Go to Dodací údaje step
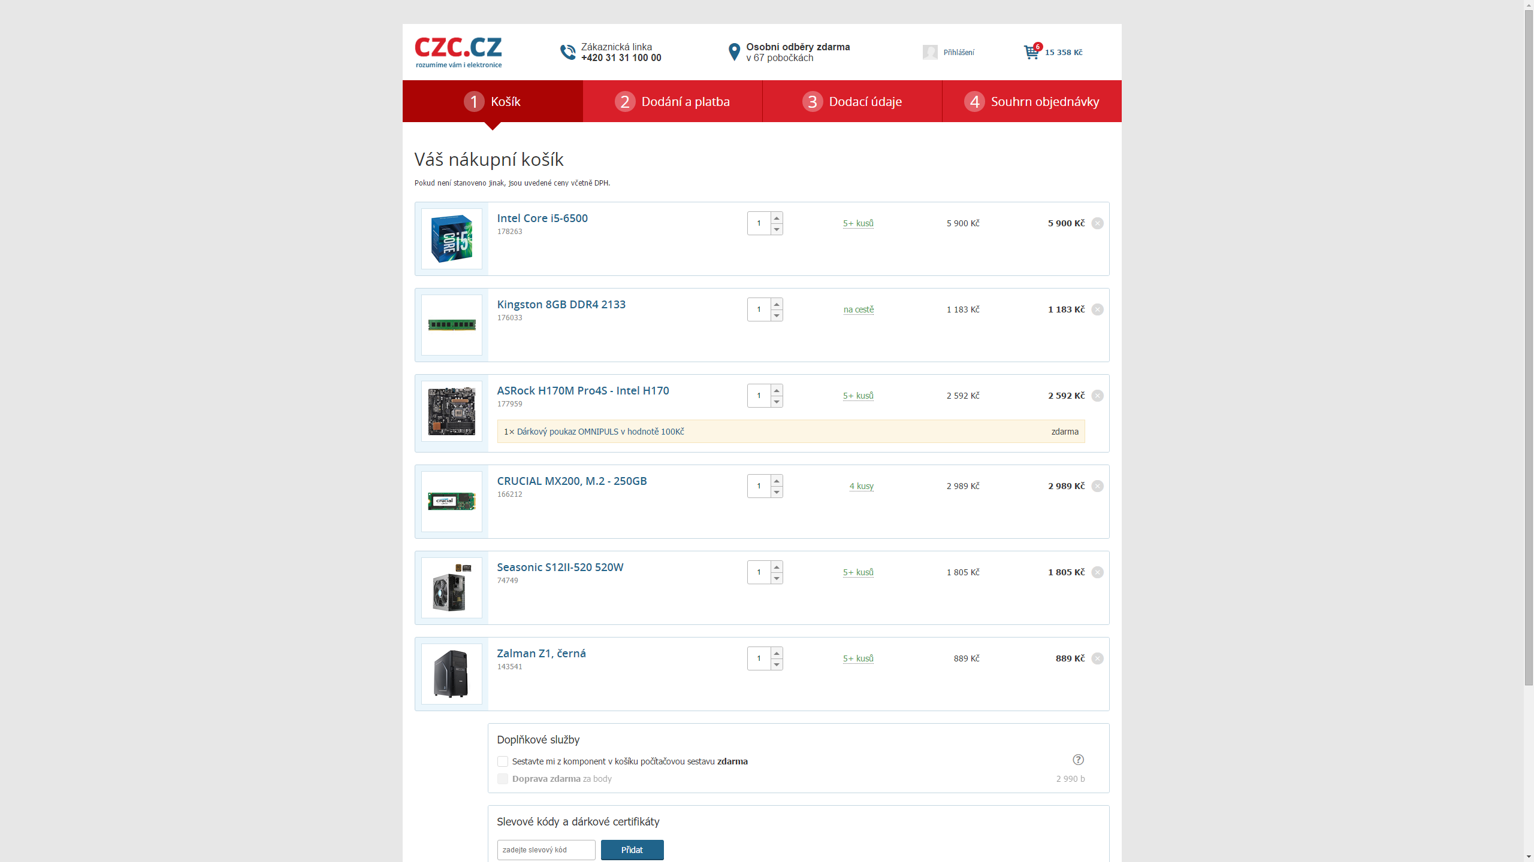Screen dimensions: 1534x862 tap(852, 101)
